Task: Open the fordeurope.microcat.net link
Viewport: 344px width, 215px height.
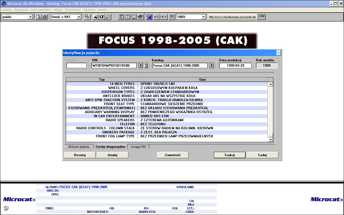Action: [232, 17]
